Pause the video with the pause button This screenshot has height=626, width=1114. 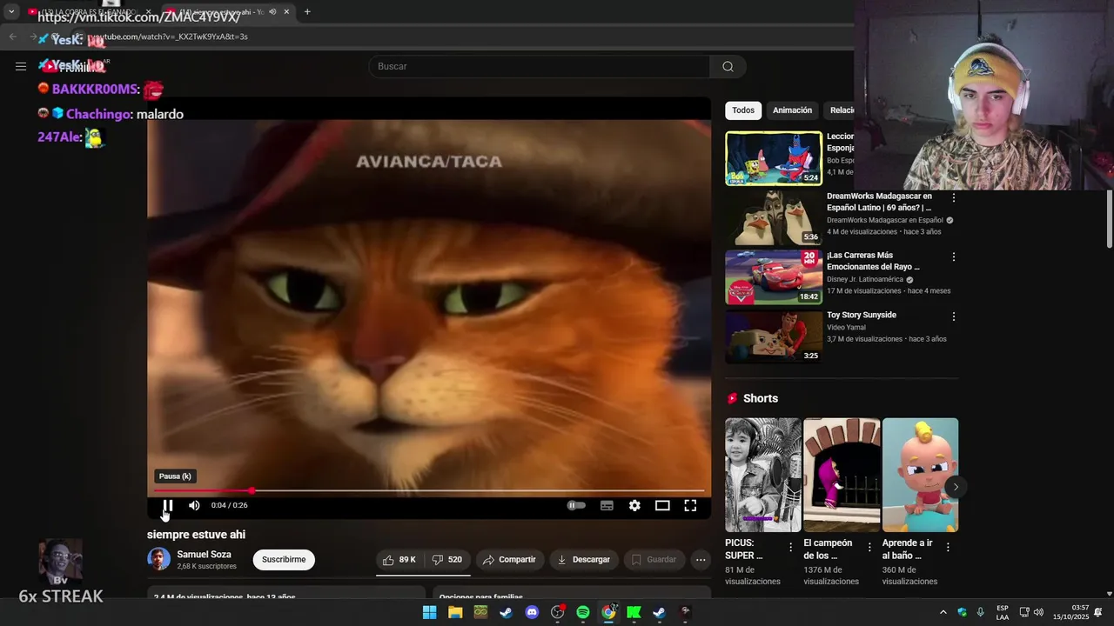168,505
